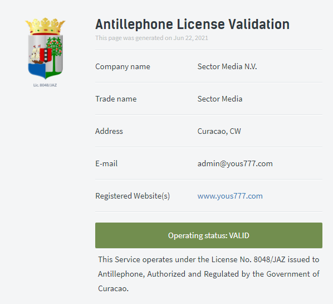Click the Registered Website(s) label
333x304 pixels.
133,196
